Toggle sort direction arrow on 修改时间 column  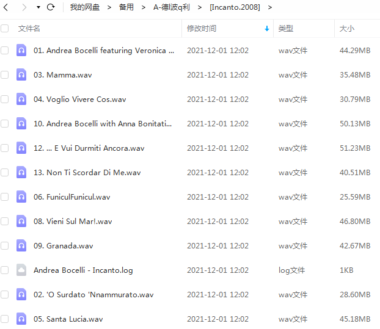tap(267, 29)
